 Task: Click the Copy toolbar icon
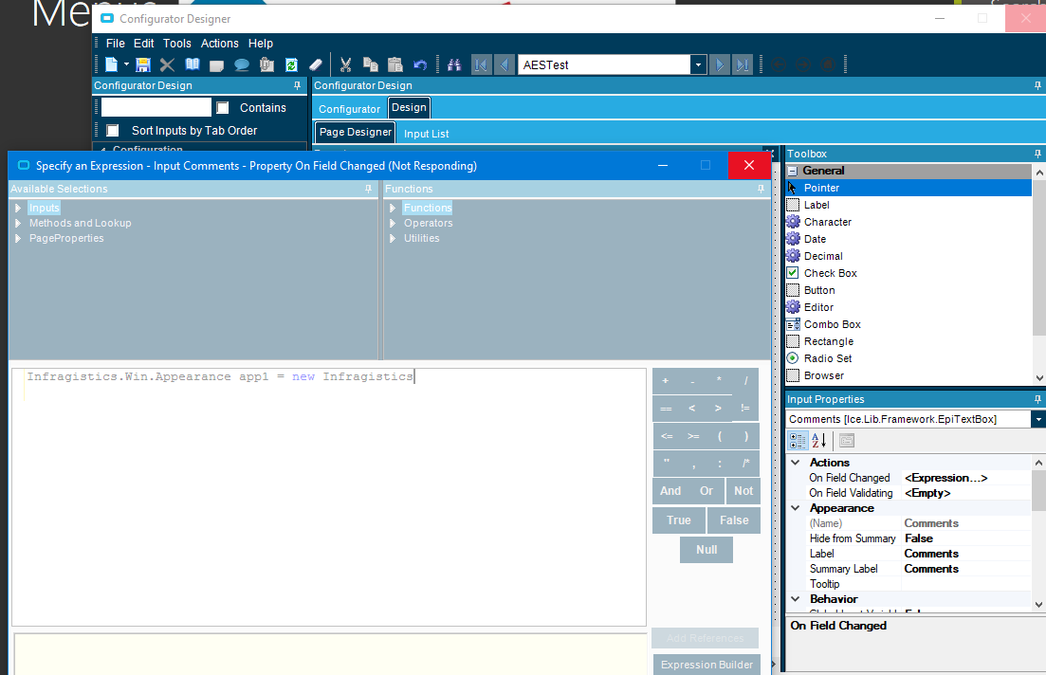[x=370, y=64]
